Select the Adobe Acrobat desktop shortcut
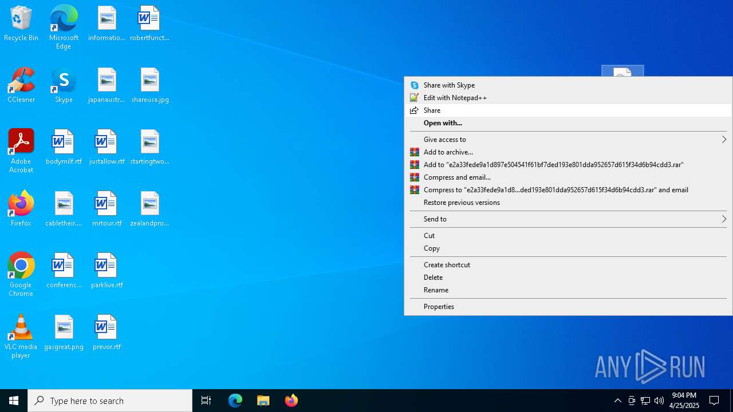 point(21,151)
